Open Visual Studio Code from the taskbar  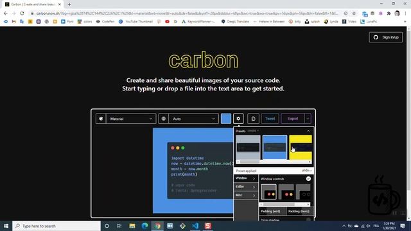195,226
